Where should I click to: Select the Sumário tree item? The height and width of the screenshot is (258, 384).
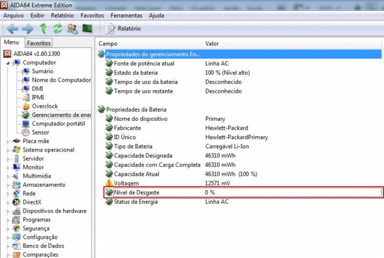pos(43,71)
